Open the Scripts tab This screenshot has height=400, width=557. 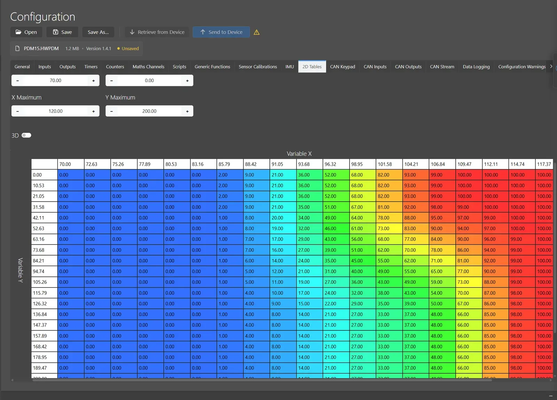tap(179, 67)
